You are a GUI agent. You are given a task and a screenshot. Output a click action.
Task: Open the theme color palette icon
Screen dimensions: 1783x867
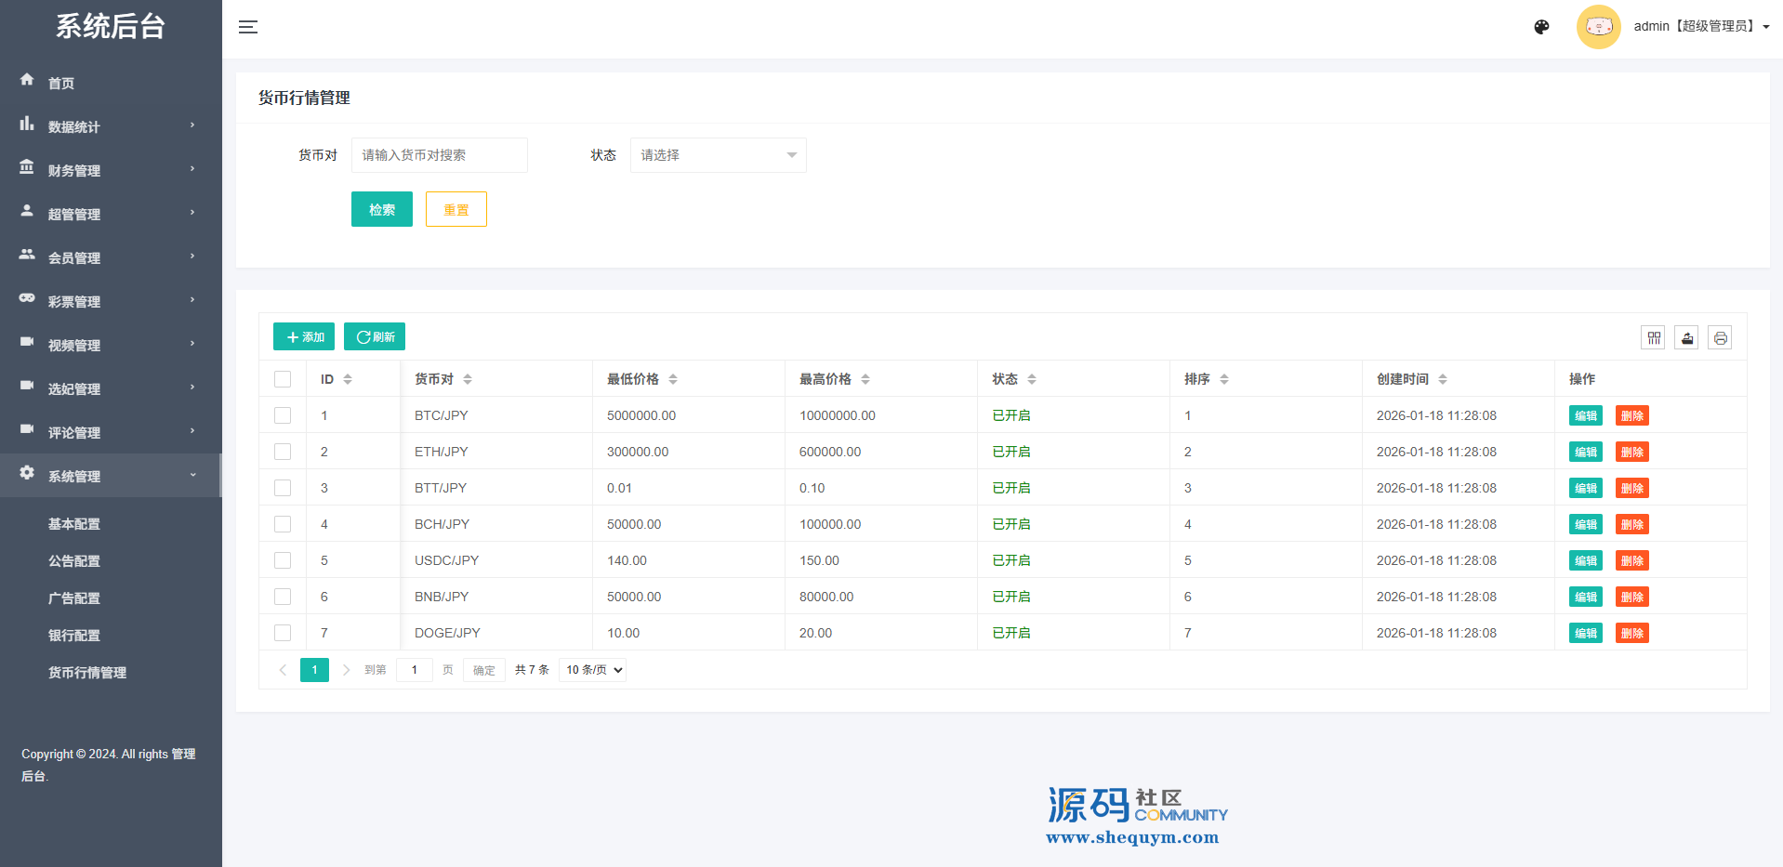click(x=1541, y=27)
